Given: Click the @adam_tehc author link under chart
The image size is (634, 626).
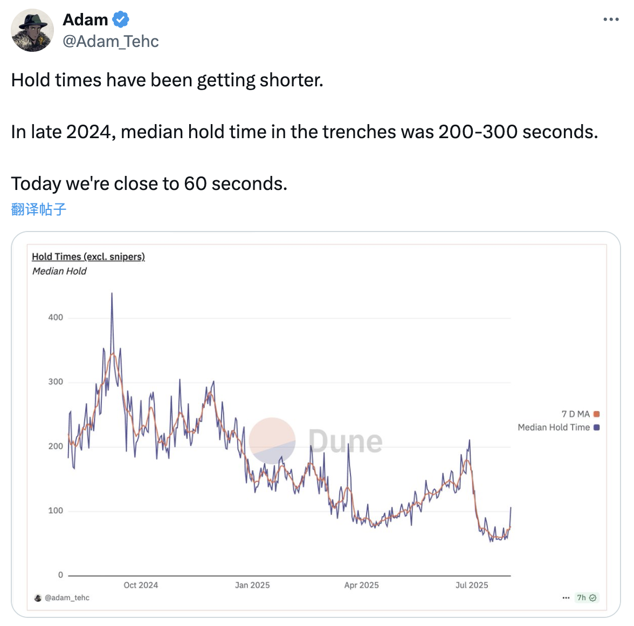Looking at the screenshot, I should (67, 598).
